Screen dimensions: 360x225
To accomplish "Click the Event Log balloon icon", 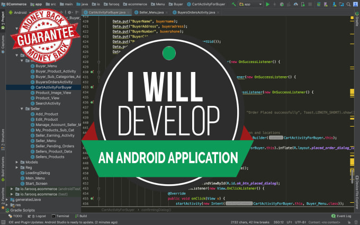I will coord(334,216).
